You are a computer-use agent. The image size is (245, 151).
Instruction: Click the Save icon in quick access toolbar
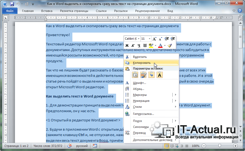coord(12,4)
